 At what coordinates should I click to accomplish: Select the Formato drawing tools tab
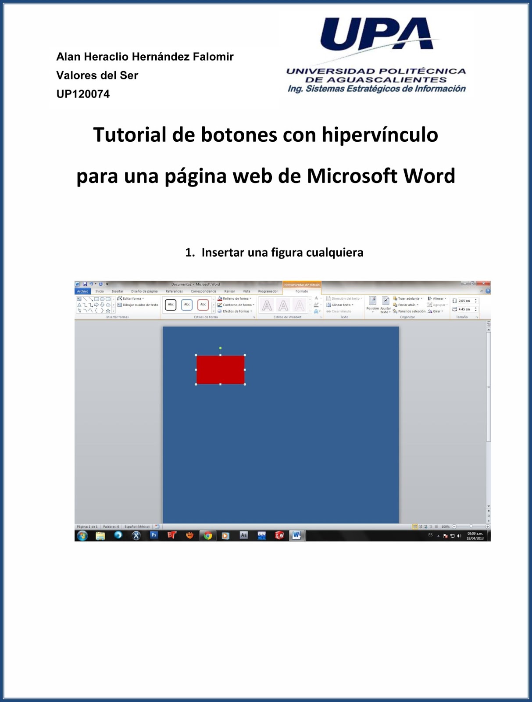(302, 291)
